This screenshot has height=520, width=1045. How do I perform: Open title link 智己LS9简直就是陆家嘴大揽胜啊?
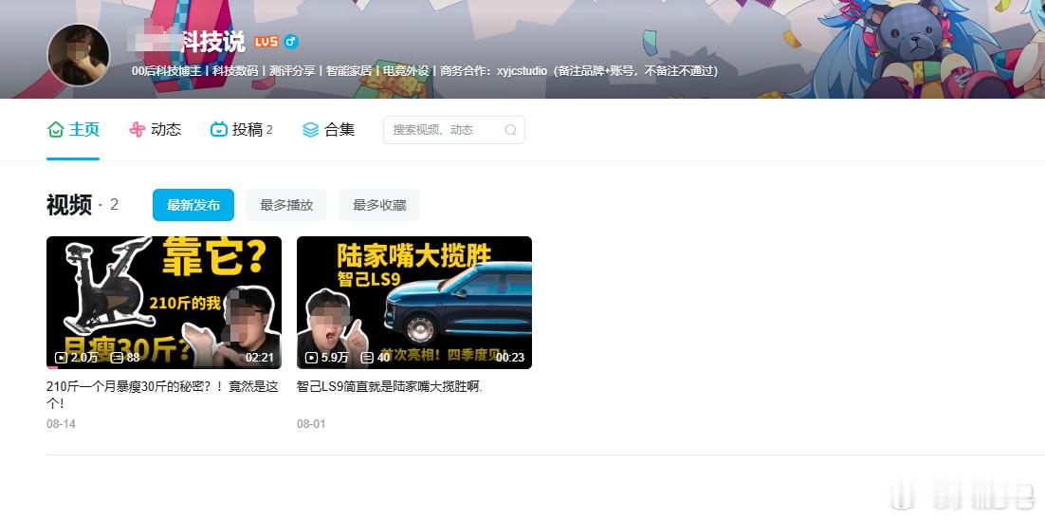(x=389, y=386)
